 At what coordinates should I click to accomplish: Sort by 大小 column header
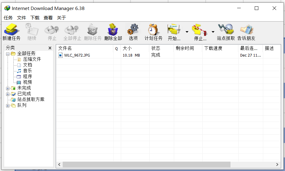click(x=135, y=48)
